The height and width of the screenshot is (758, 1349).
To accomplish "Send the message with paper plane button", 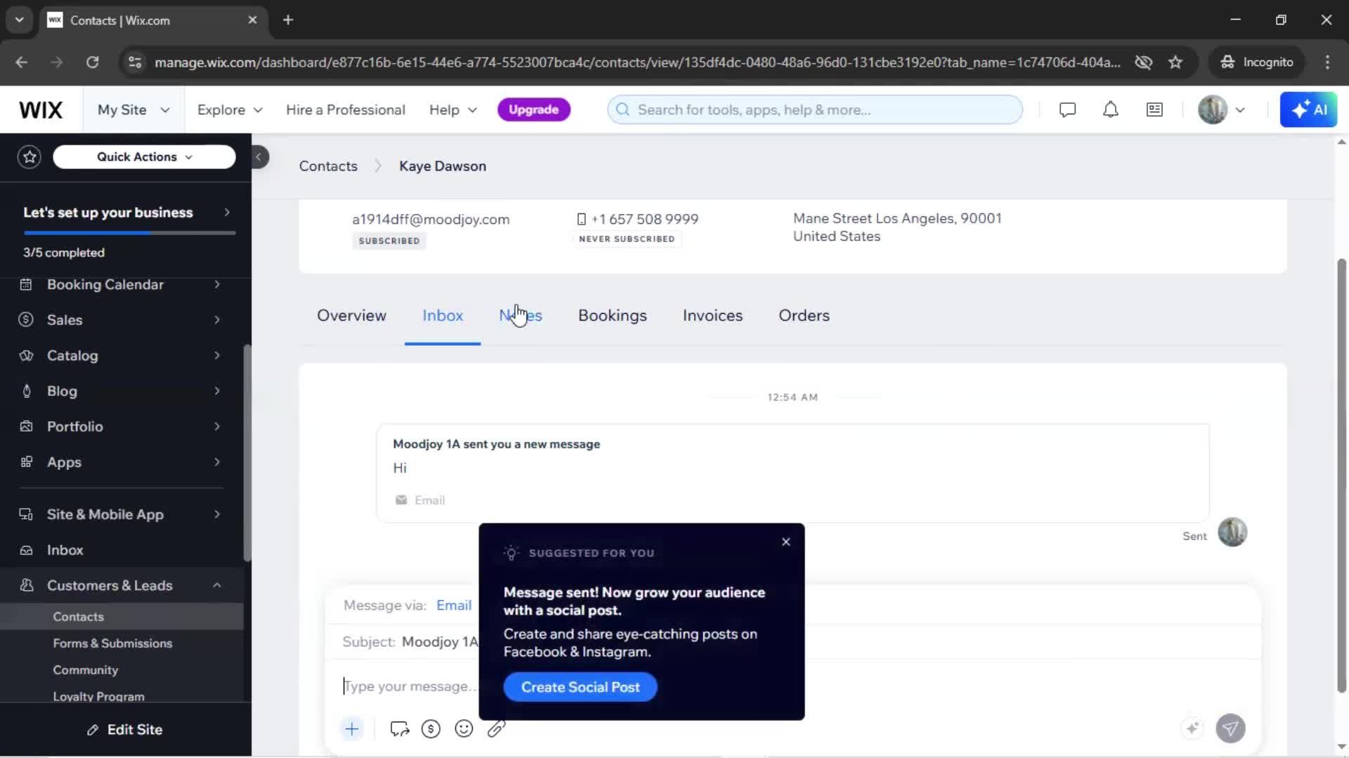I will click(x=1230, y=729).
